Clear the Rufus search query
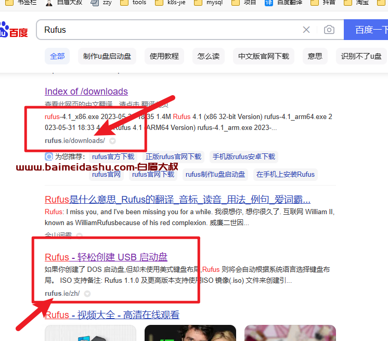388x341 pixels. [x=306, y=30]
